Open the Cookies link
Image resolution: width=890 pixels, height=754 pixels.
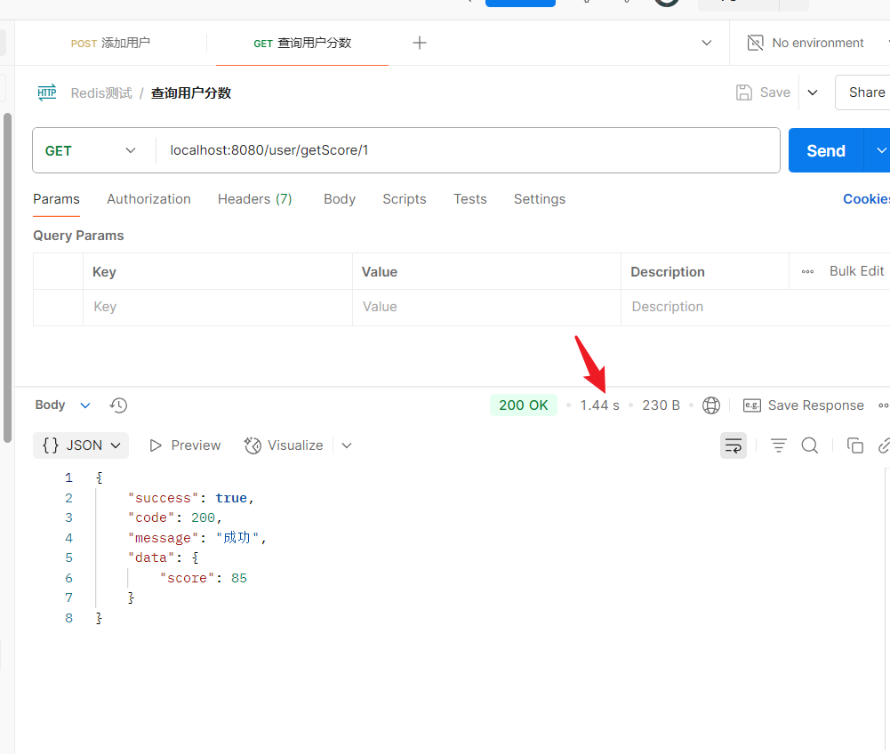point(866,199)
